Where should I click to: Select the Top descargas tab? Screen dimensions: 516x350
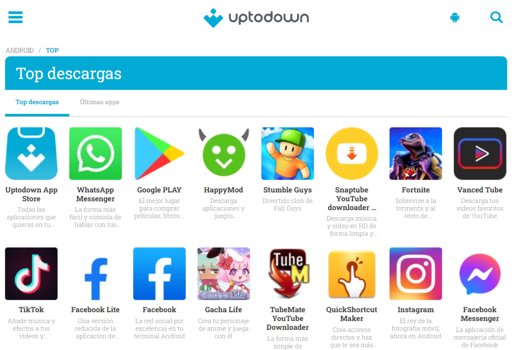[x=37, y=102]
